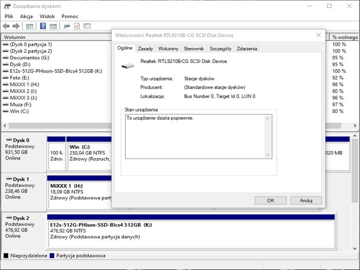360x270 pixels.
Task: Open the Plik menu
Action: (9, 16)
